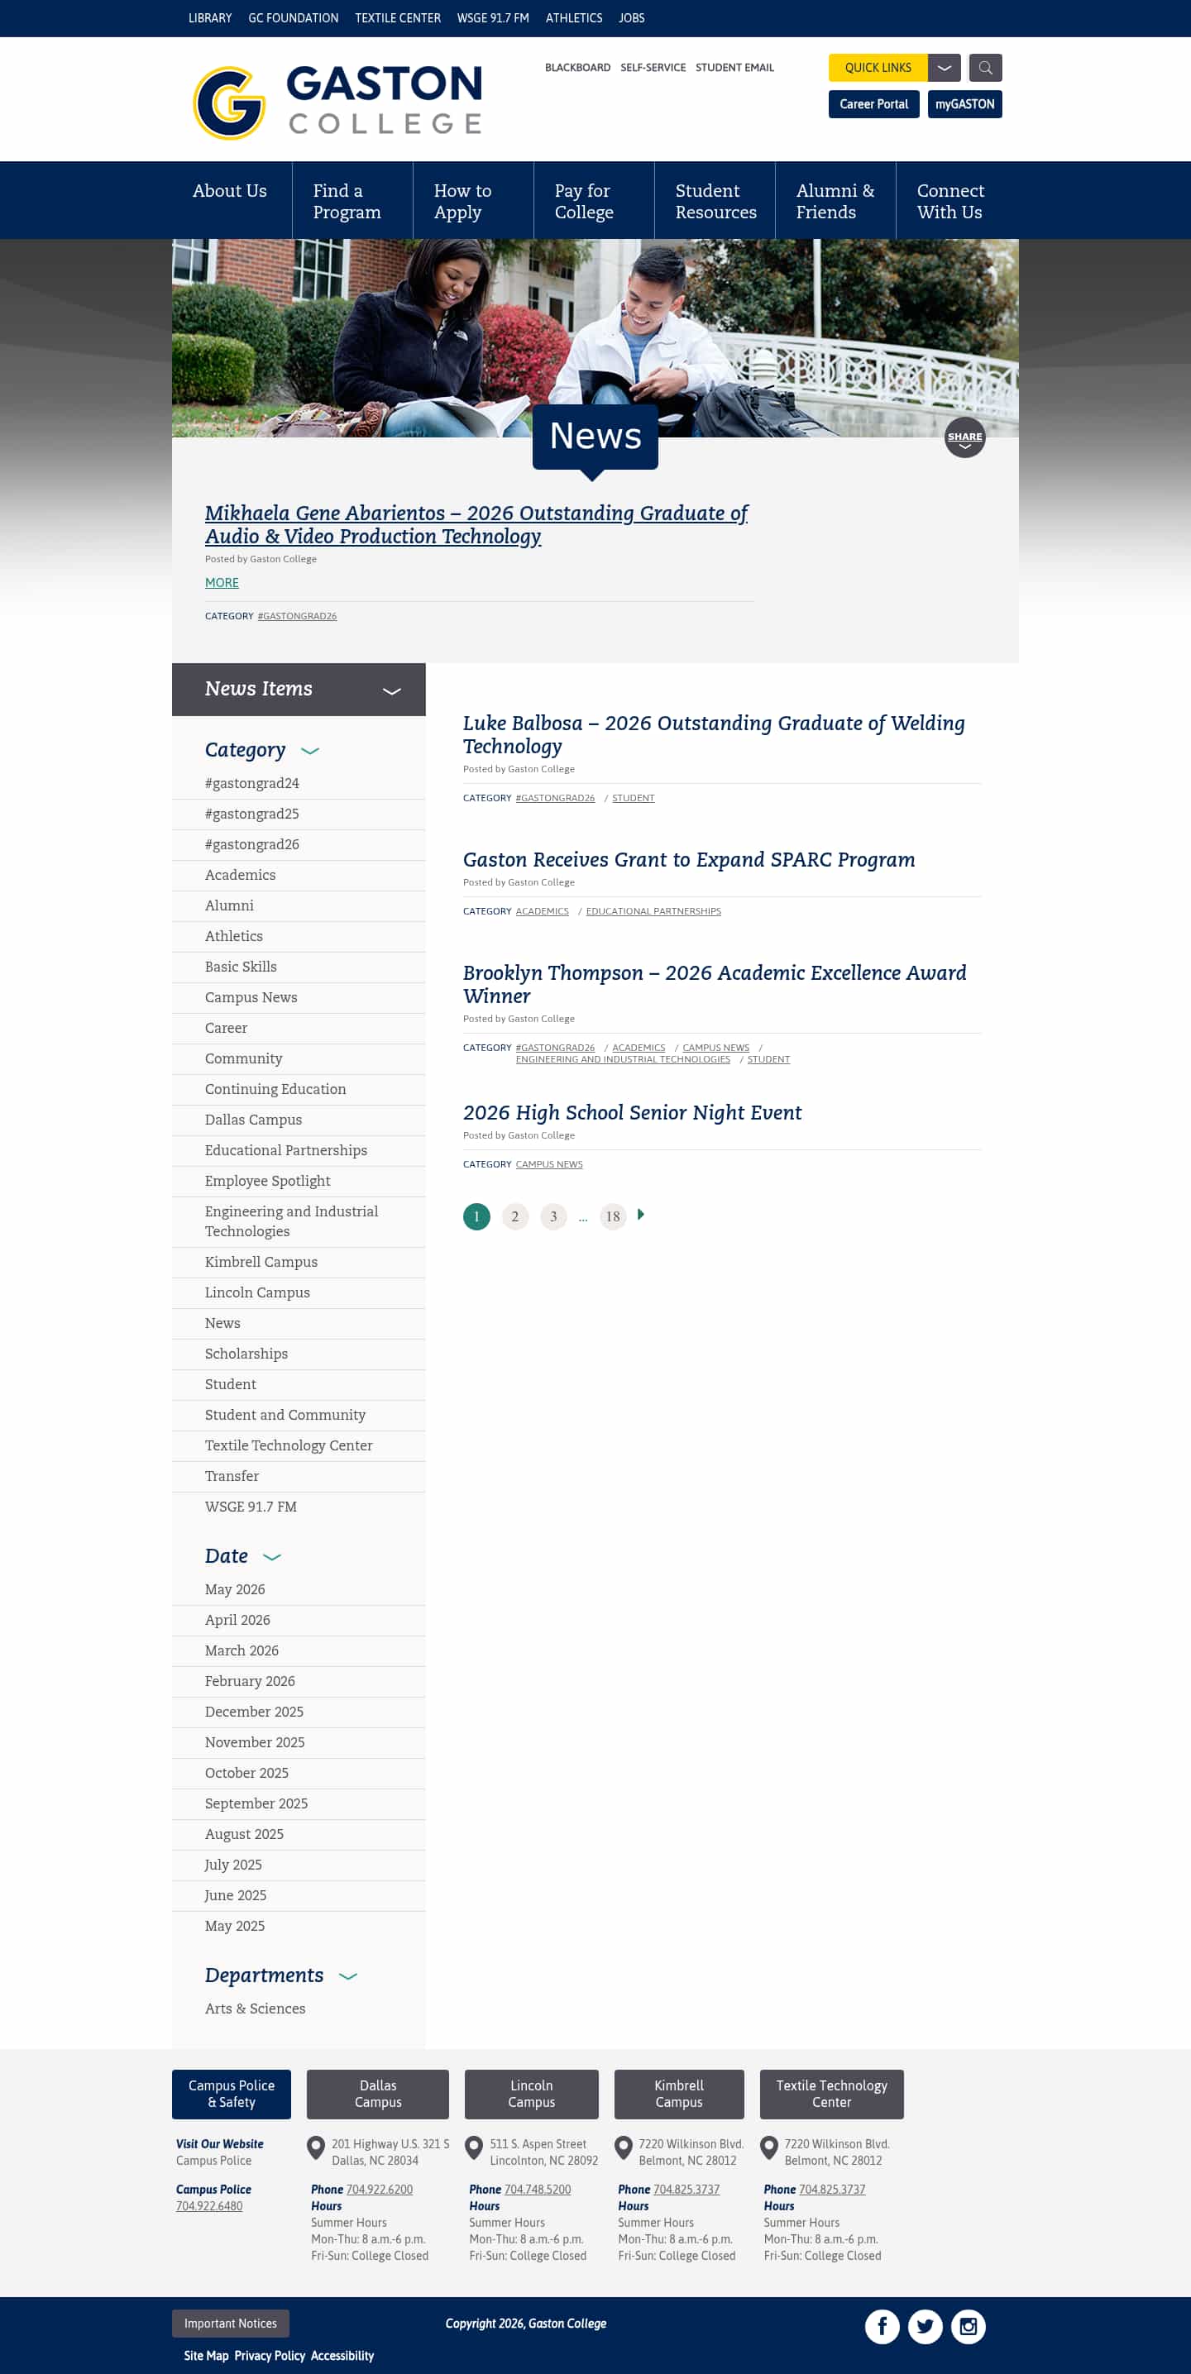
Task: Go to next page arrow in pagination
Action: (x=641, y=1215)
